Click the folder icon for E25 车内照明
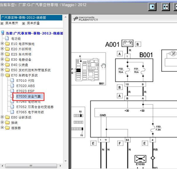Image resolution: width=177 pixels, height=169 pixels. (7, 54)
